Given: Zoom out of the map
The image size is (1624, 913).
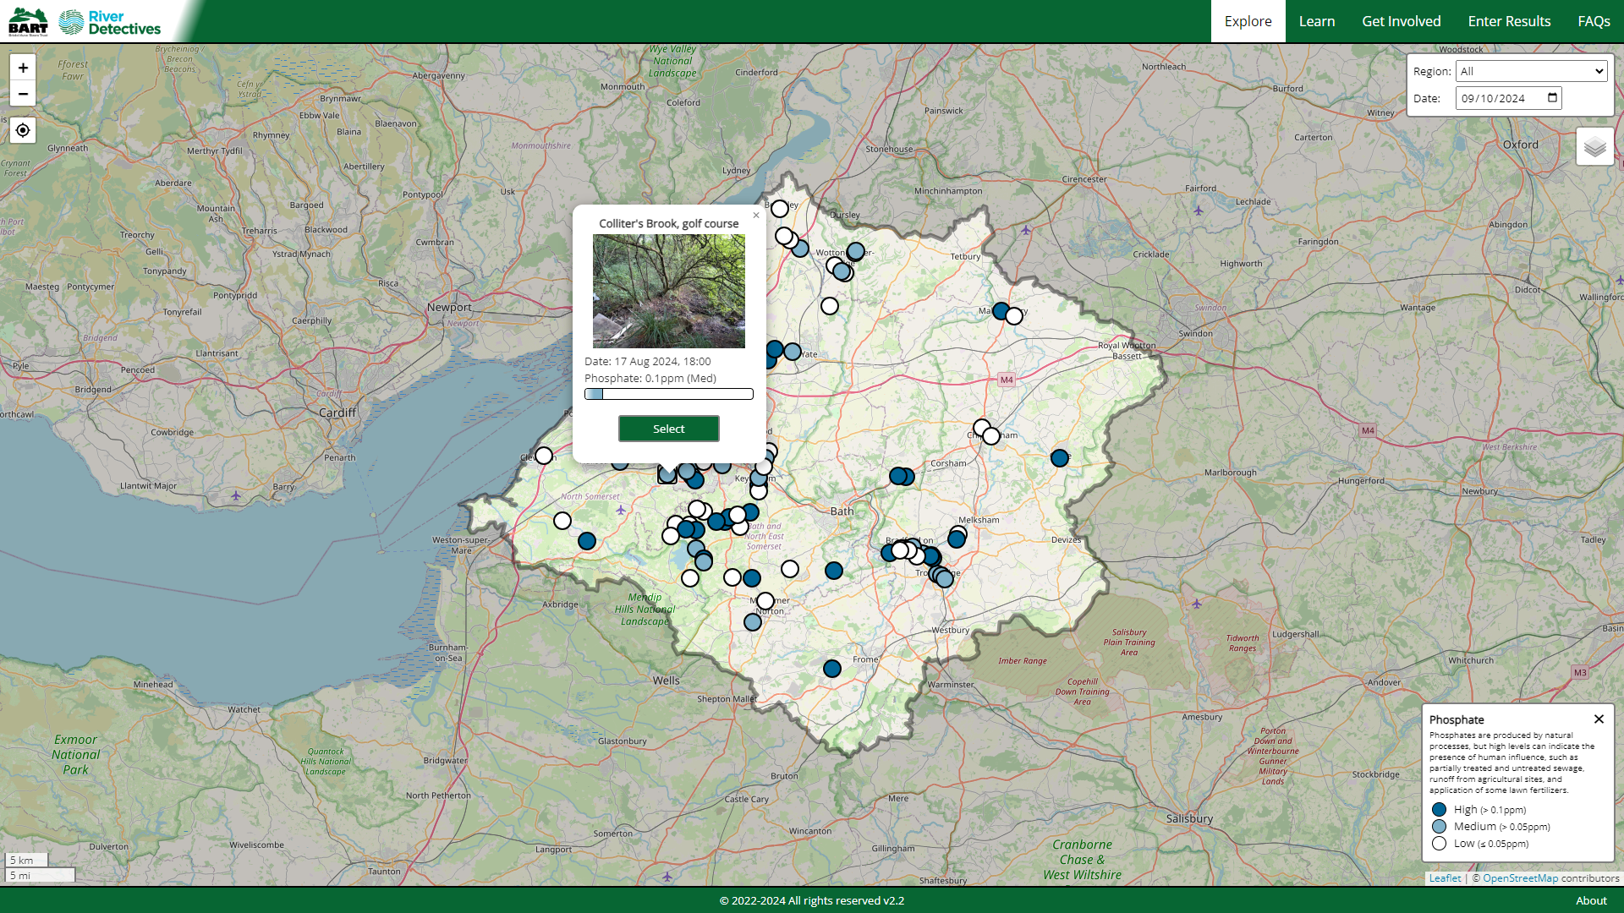Looking at the screenshot, I should (23, 94).
